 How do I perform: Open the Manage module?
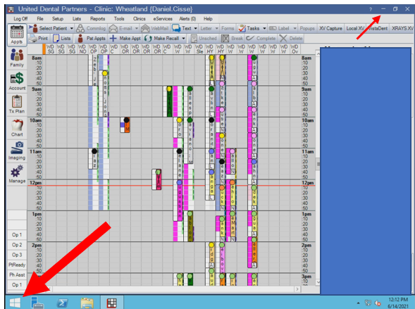point(17,174)
